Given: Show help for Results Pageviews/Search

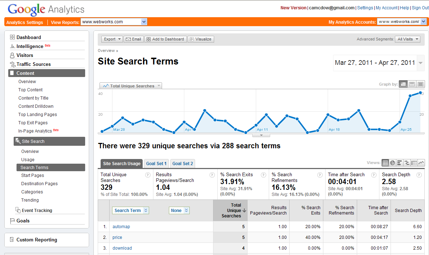Looking at the screenshot, I should point(212,175).
